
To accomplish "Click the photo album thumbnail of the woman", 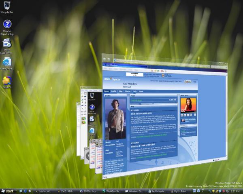I will click(x=188, y=105).
